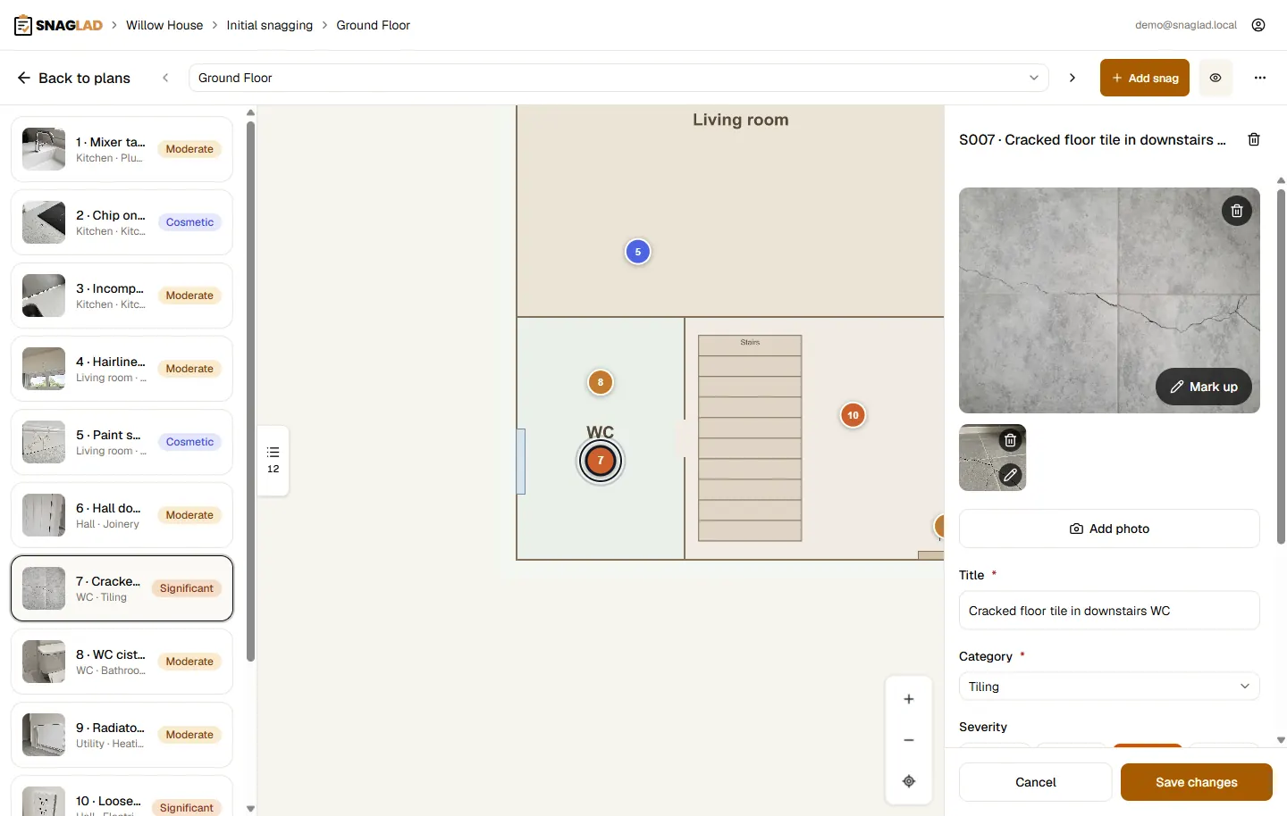
Task: Open the Ground Floor plan dropdown
Action: point(618,78)
